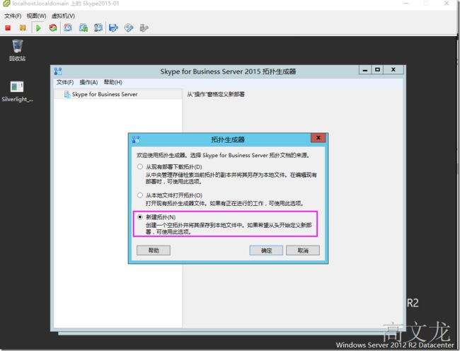The height and width of the screenshot is (351, 460).
Task: Select 从现有部署下载拓扑 radio button
Action: tap(140, 166)
